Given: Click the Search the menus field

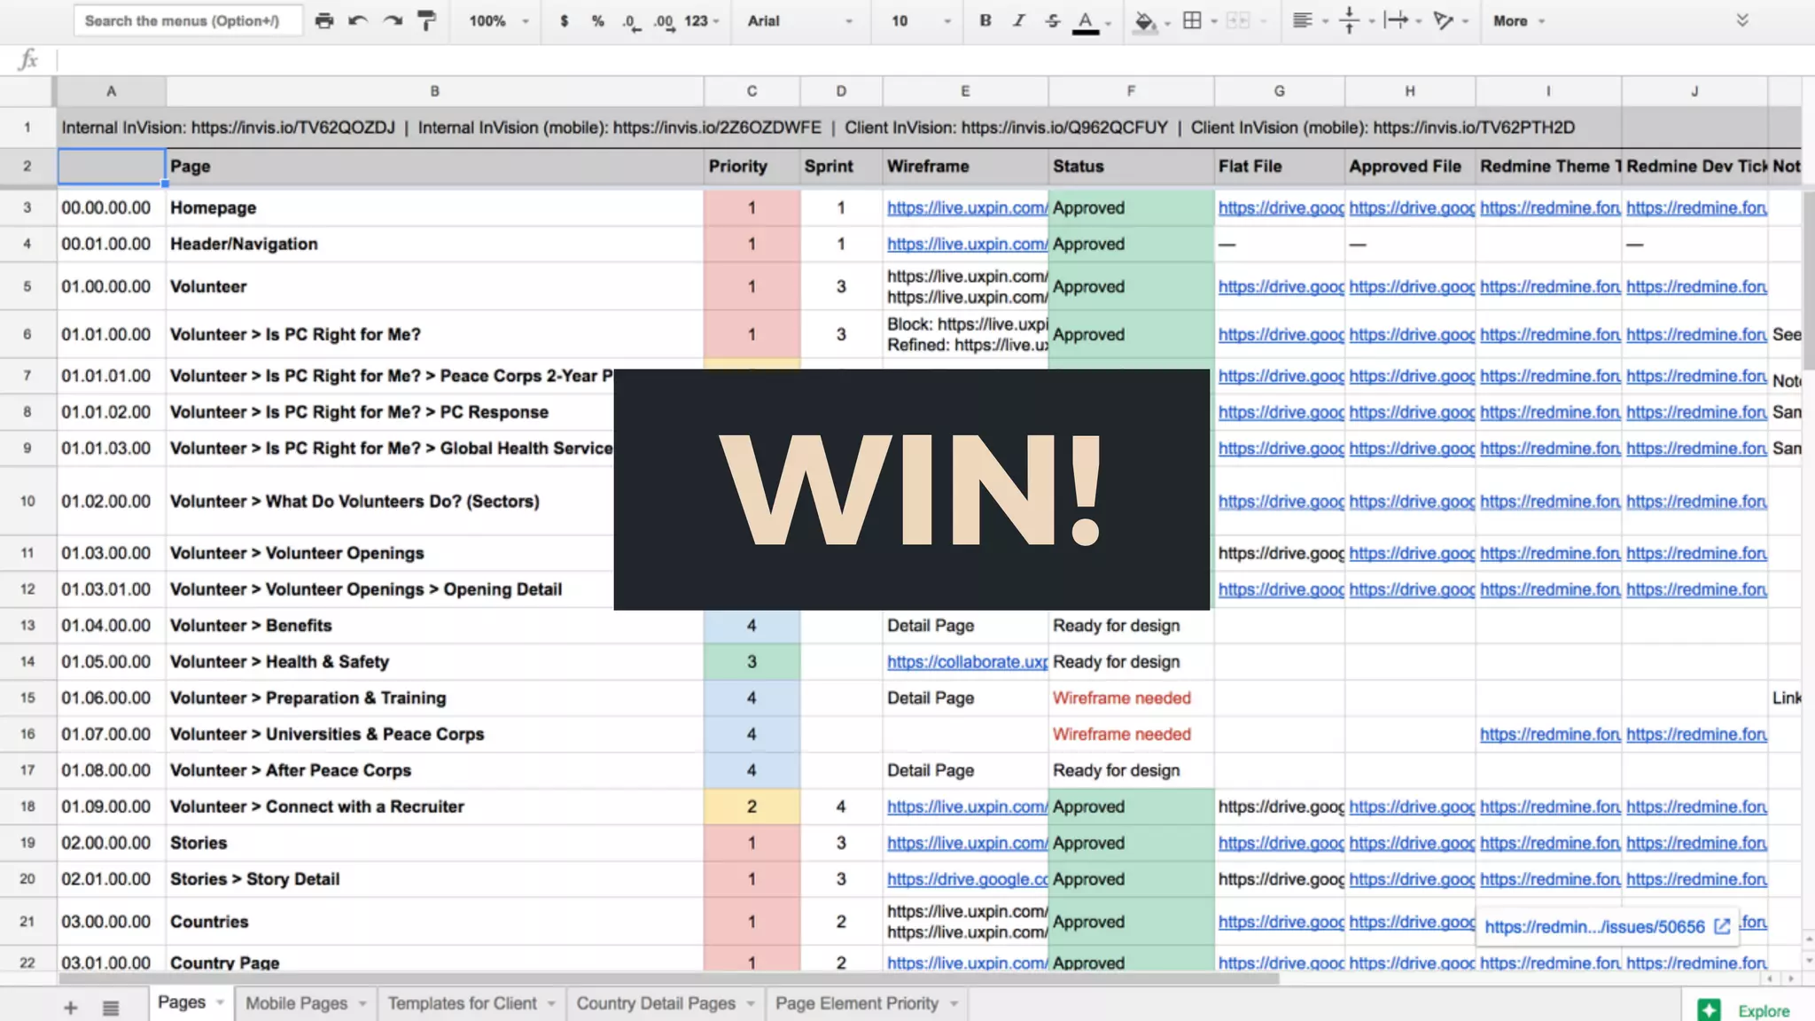Looking at the screenshot, I should 186,20.
